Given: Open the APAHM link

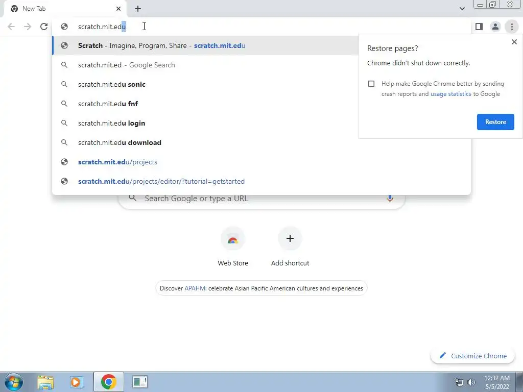Looking at the screenshot, I should (x=195, y=288).
